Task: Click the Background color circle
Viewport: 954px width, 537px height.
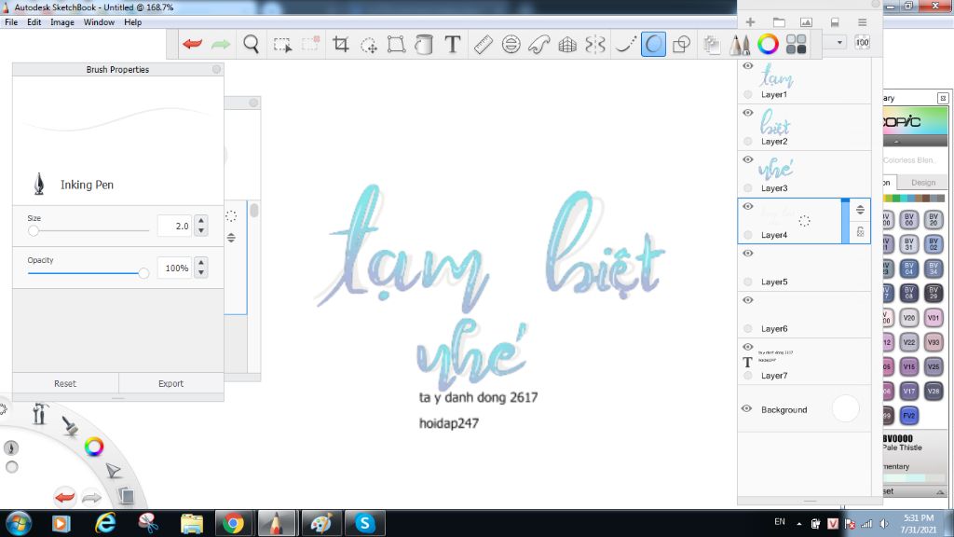Action: [x=845, y=408]
